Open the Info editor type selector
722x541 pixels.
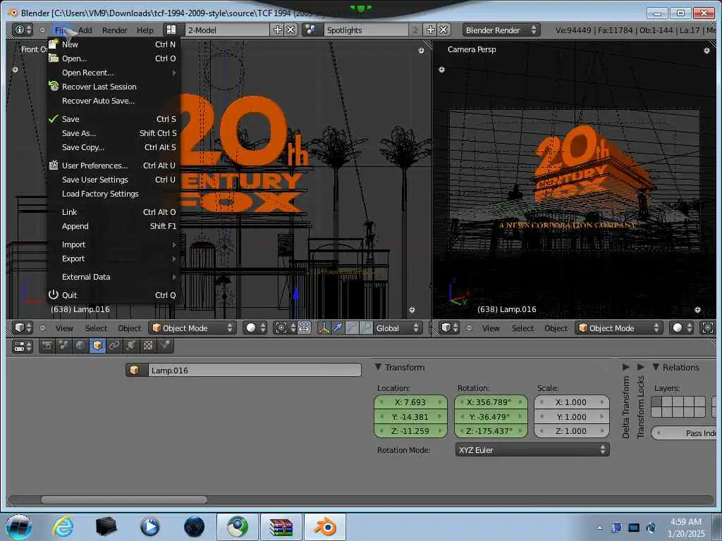click(22, 30)
